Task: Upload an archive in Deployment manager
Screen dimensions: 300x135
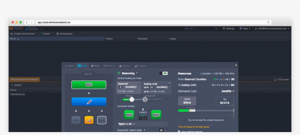Action: pos(16,85)
